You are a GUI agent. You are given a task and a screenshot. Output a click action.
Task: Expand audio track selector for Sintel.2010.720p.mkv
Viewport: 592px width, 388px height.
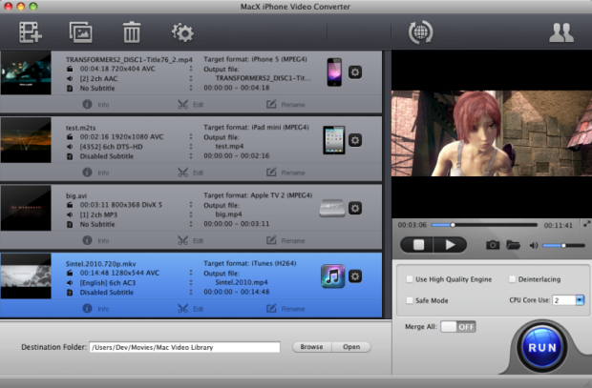190,282
